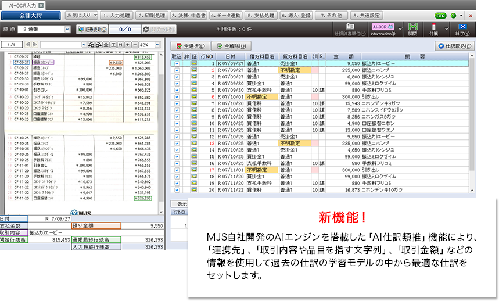Uncheck import checkbox for row 1
Viewport: 499px width, 301px height.
(x=177, y=64)
